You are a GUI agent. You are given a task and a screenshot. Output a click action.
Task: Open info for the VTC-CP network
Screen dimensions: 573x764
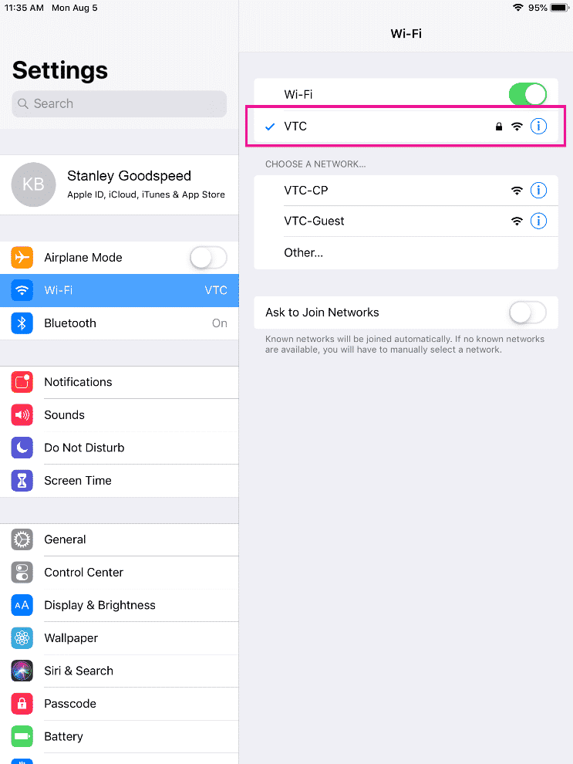(538, 190)
